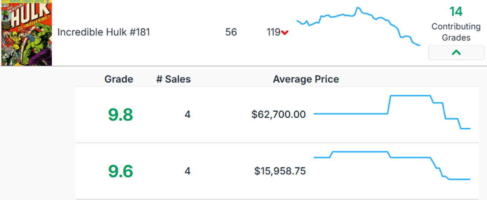Select the value 56 in the Hulk row
This screenshot has width=487, height=200.
(x=231, y=32)
